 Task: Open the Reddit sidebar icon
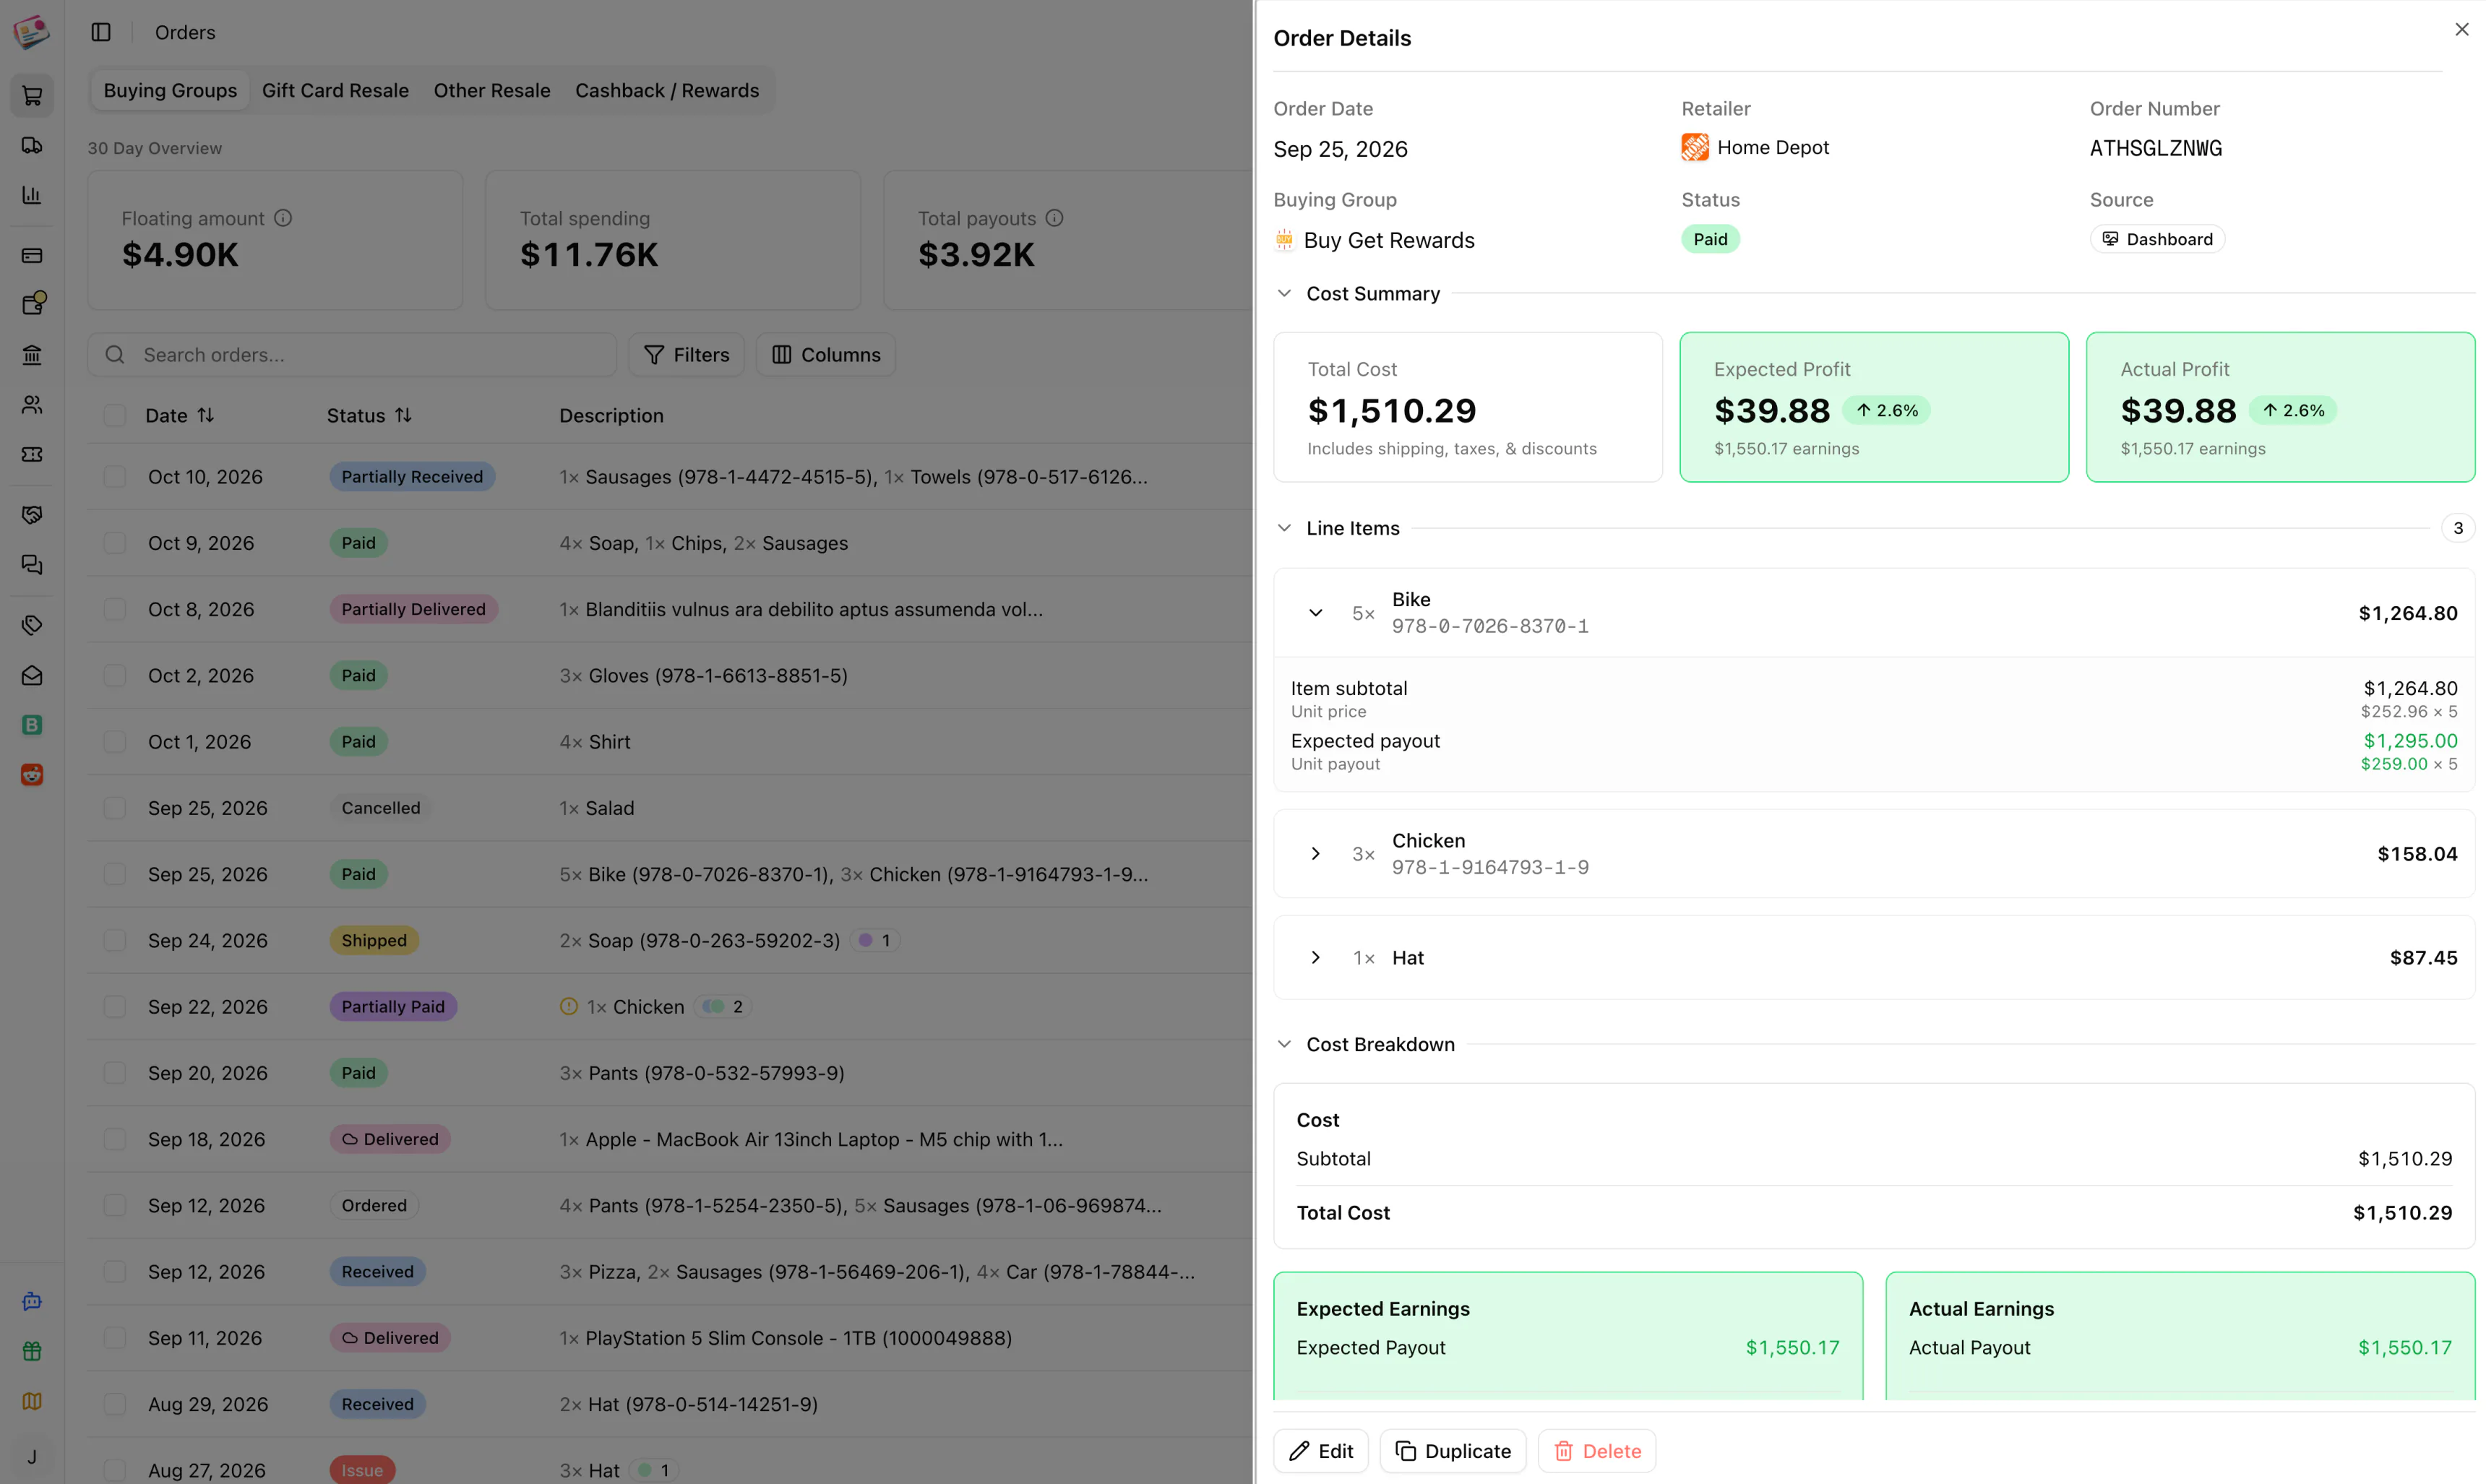coord(32,774)
